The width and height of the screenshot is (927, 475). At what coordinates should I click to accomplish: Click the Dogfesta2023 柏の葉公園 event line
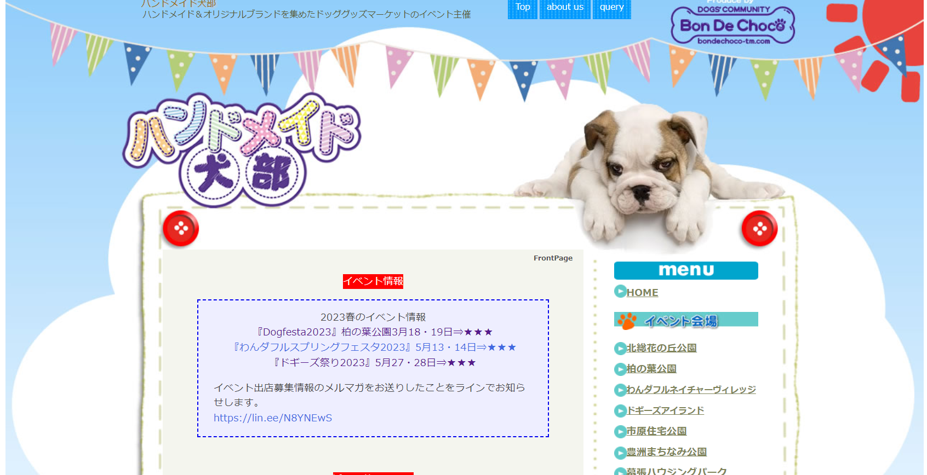374,332
